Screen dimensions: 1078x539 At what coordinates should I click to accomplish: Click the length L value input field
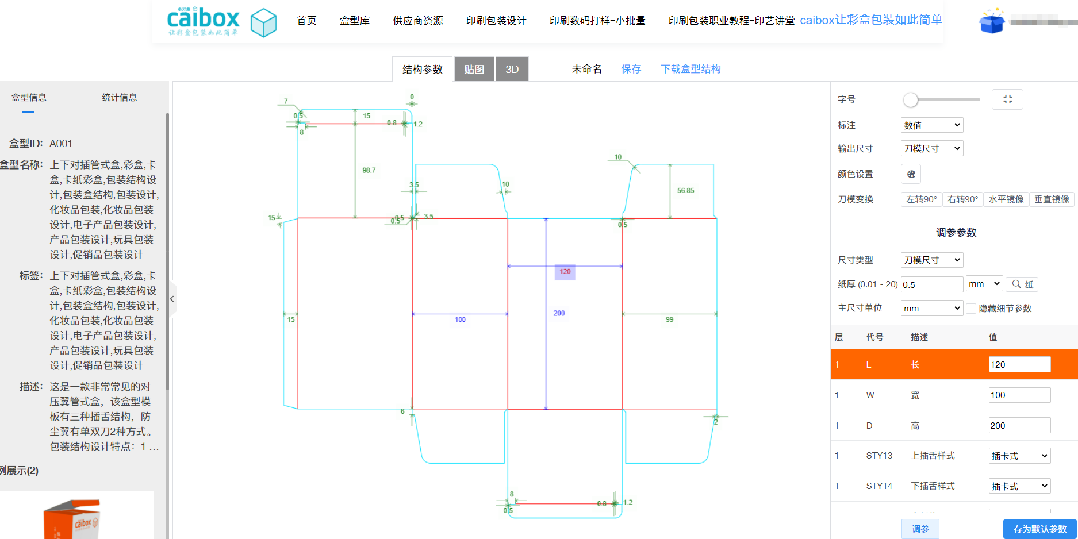coord(1019,365)
